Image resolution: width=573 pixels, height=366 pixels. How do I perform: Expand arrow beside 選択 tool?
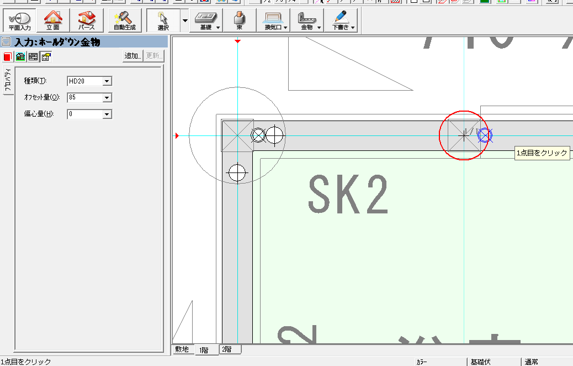[x=185, y=21]
